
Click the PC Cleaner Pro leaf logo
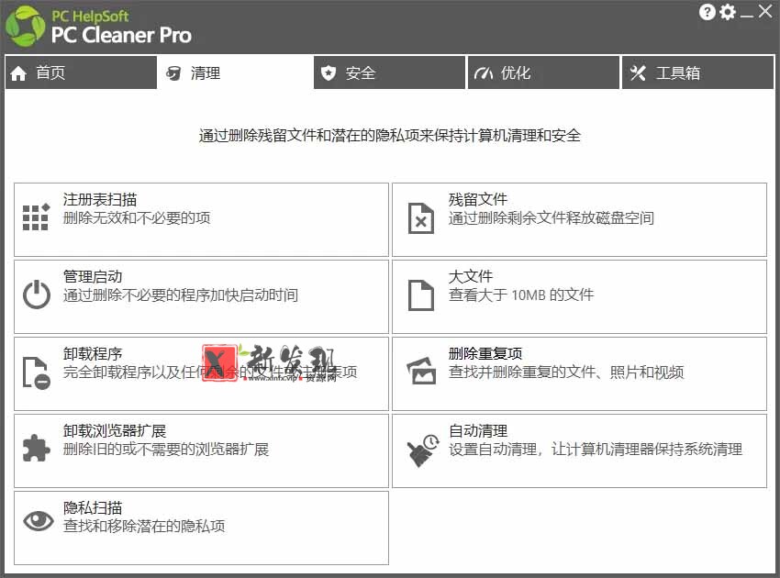tap(25, 26)
